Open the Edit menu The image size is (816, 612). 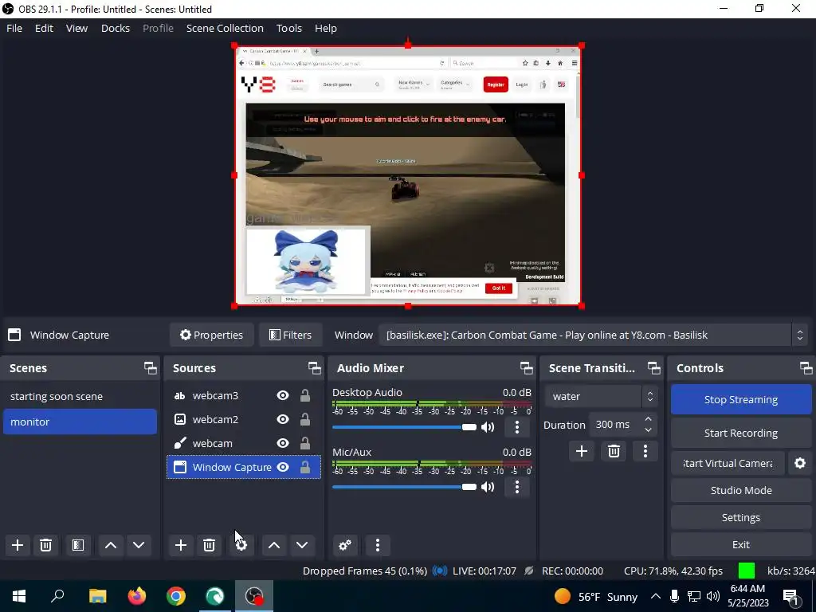(44, 28)
